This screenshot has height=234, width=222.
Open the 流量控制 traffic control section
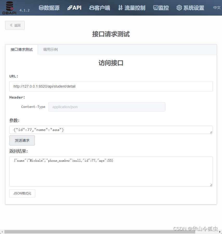click(132, 8)
